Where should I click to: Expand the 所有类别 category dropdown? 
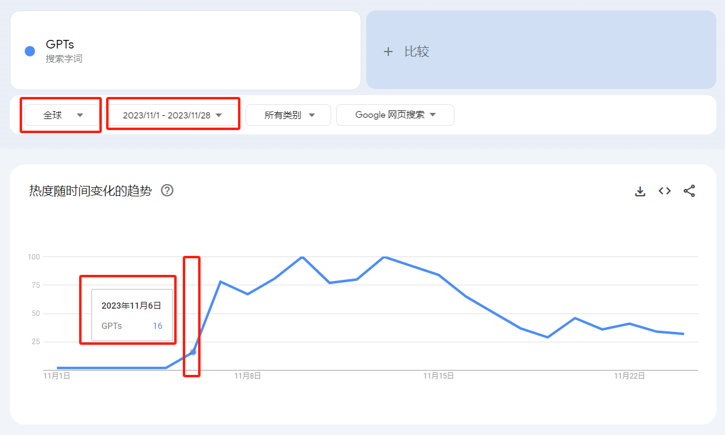coord(288,115)
